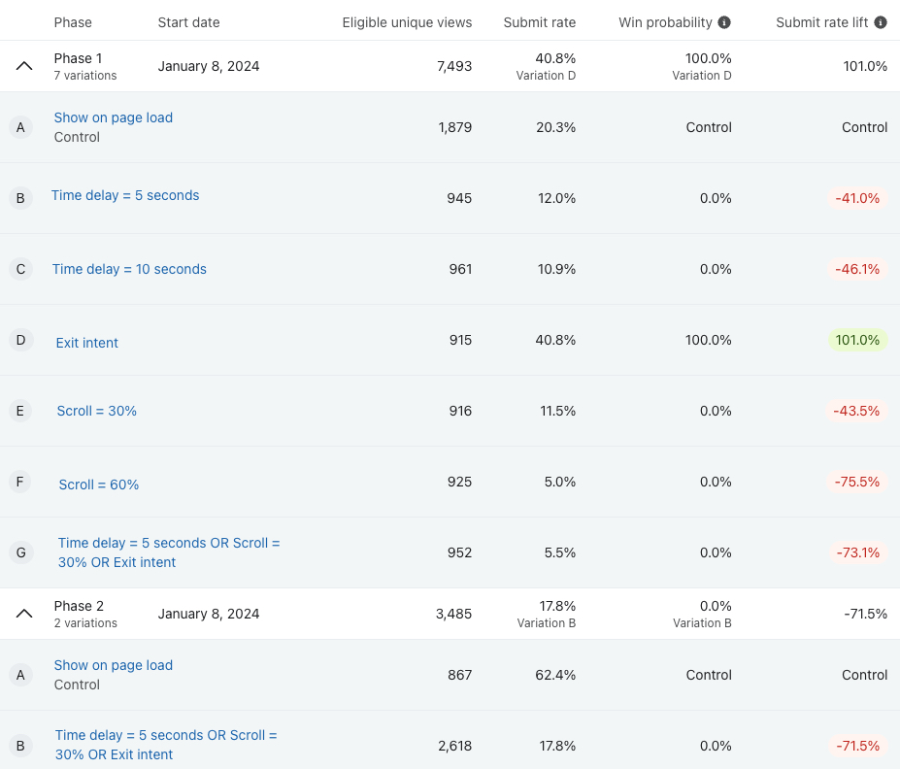
Task: Open the Scroll = 60% variation
Action: coord(98,484)
